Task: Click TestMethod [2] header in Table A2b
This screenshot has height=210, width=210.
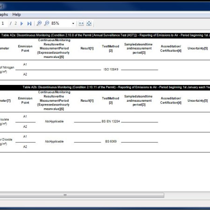Action: click(x=111, y=100)
